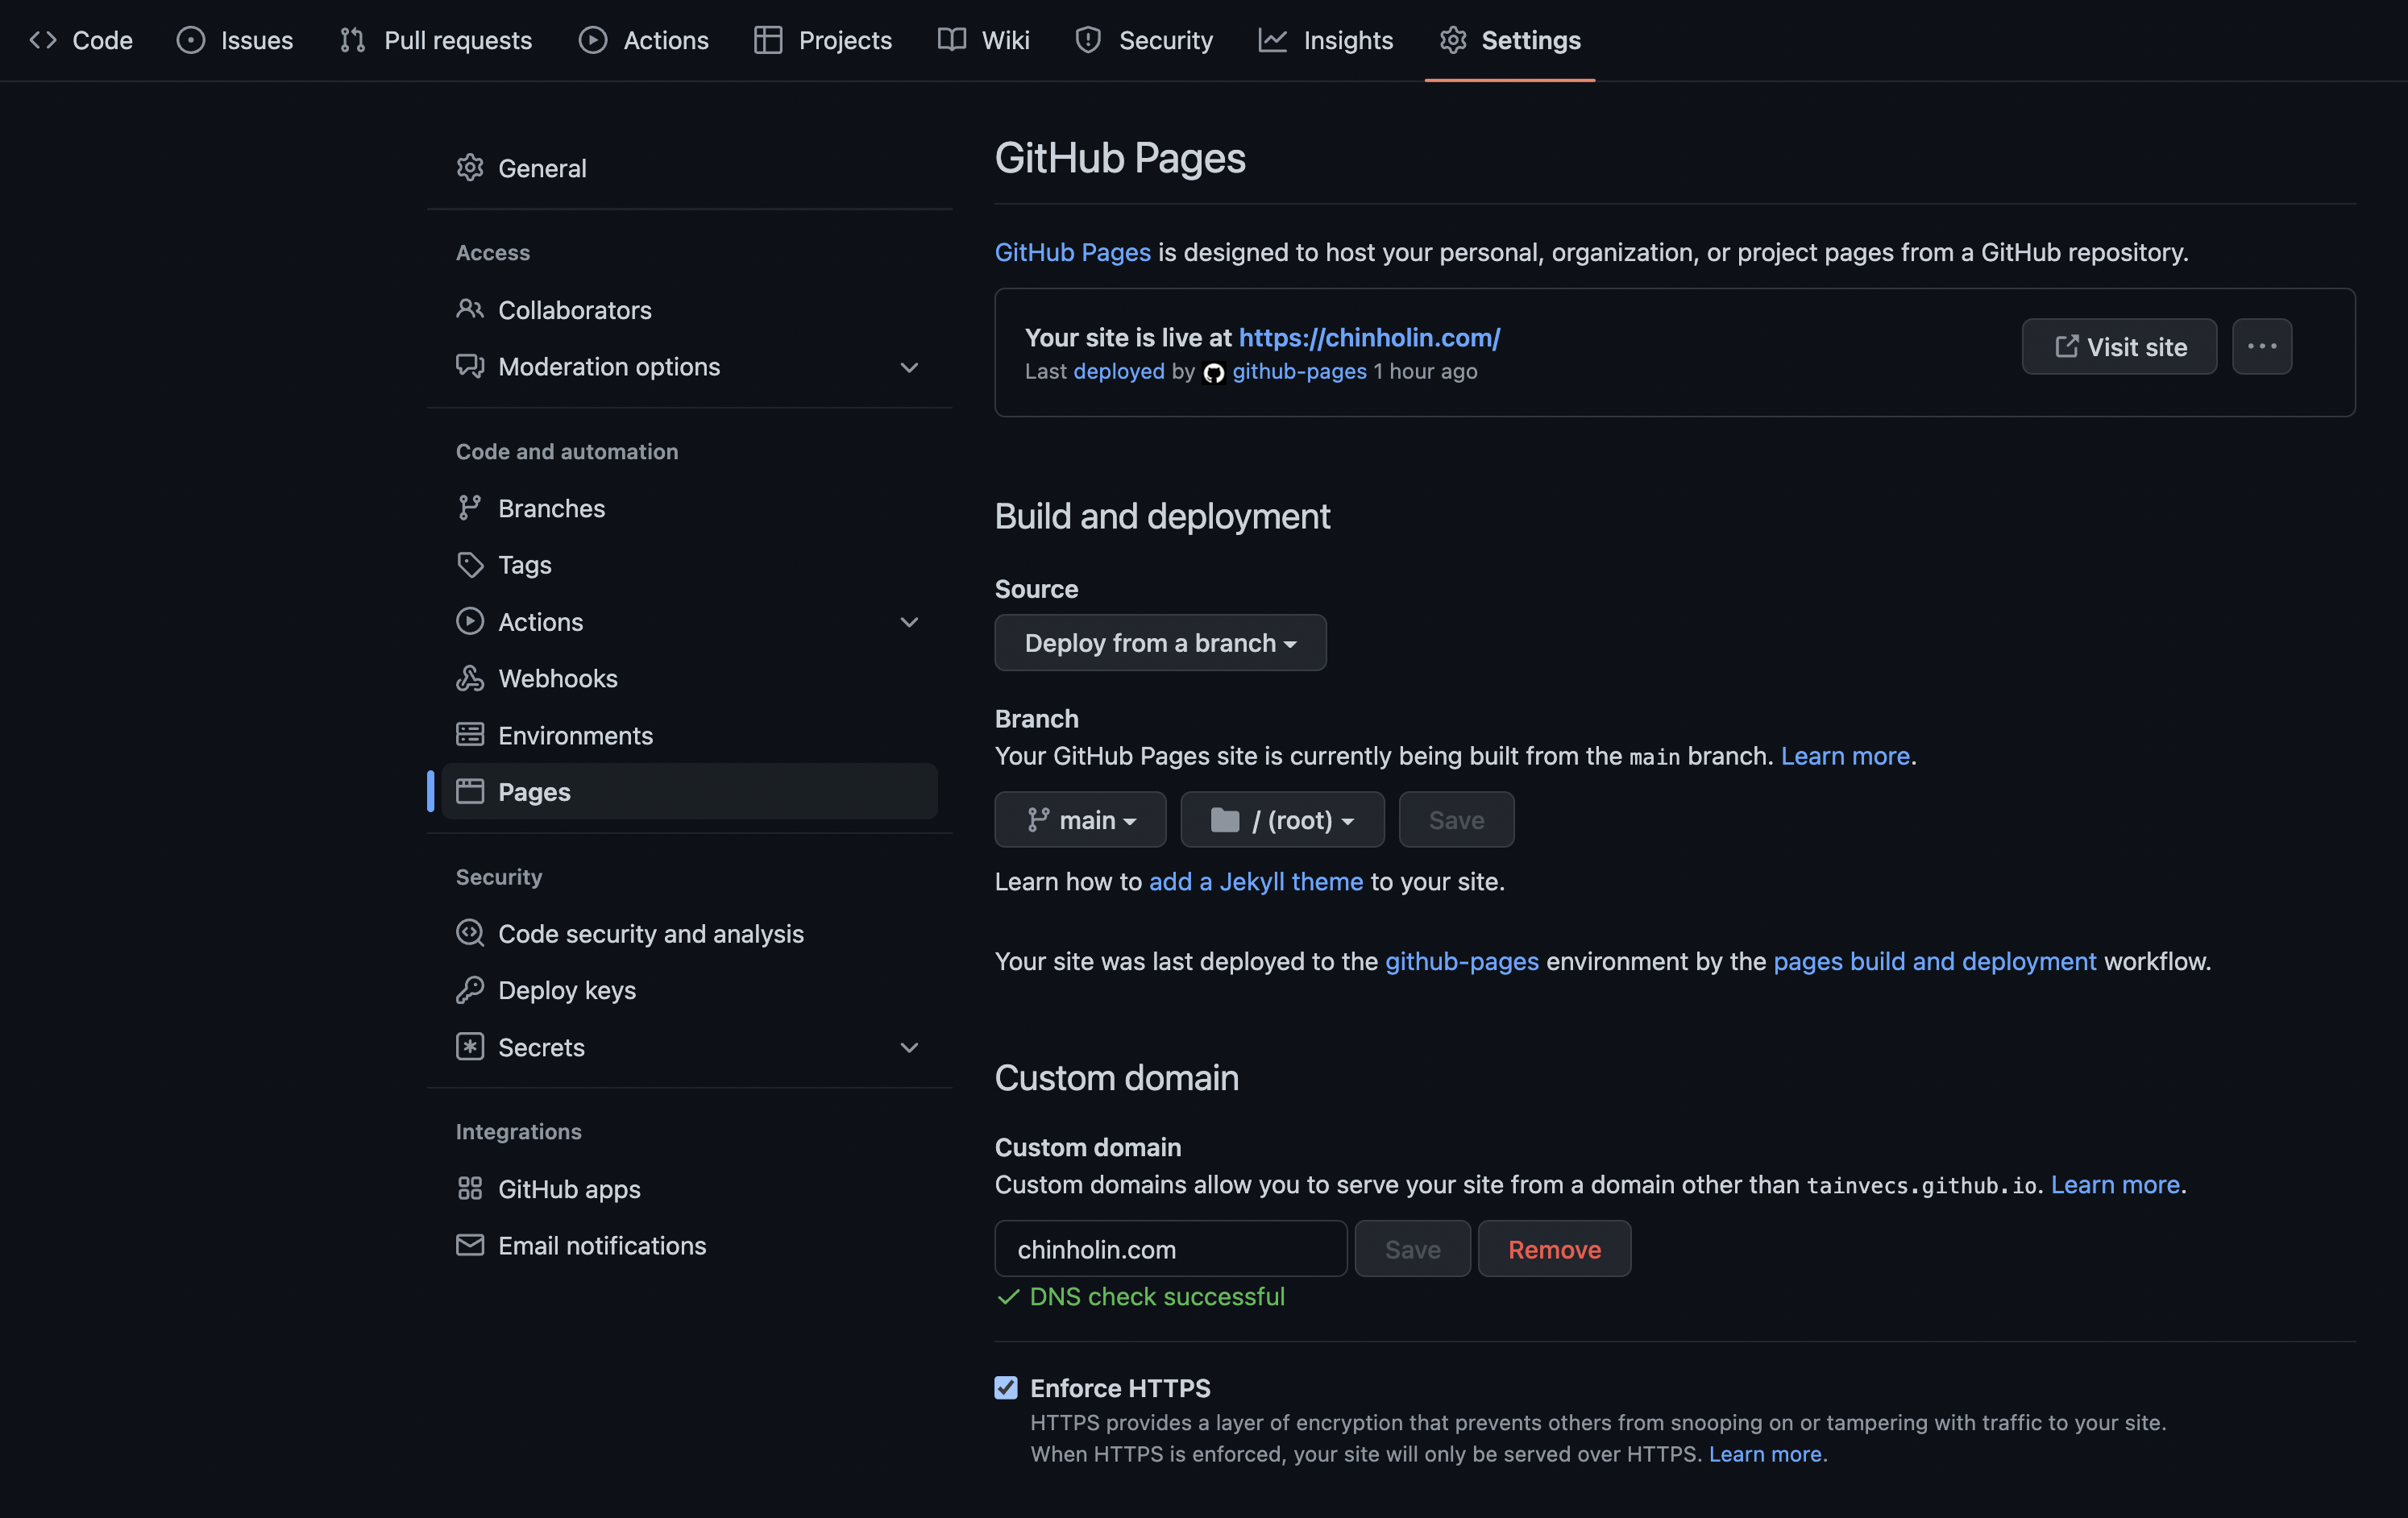Screen dimensions: 2408x1518
Task: Open the Issues tab
Action: pos(235,40)
